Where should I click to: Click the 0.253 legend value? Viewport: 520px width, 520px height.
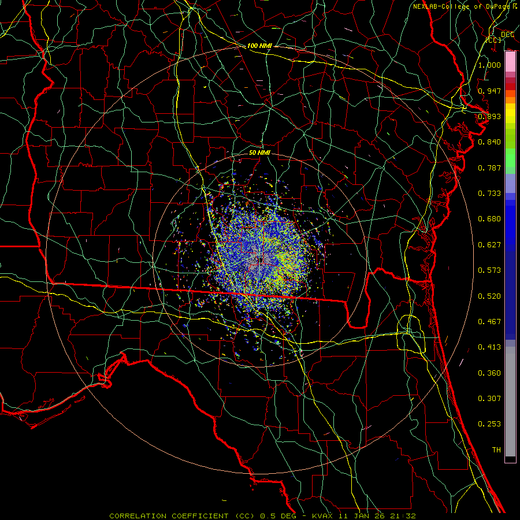(x=489, y=424)
